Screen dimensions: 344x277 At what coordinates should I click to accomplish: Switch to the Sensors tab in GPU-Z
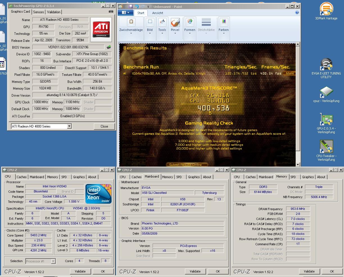click(39, 12)
